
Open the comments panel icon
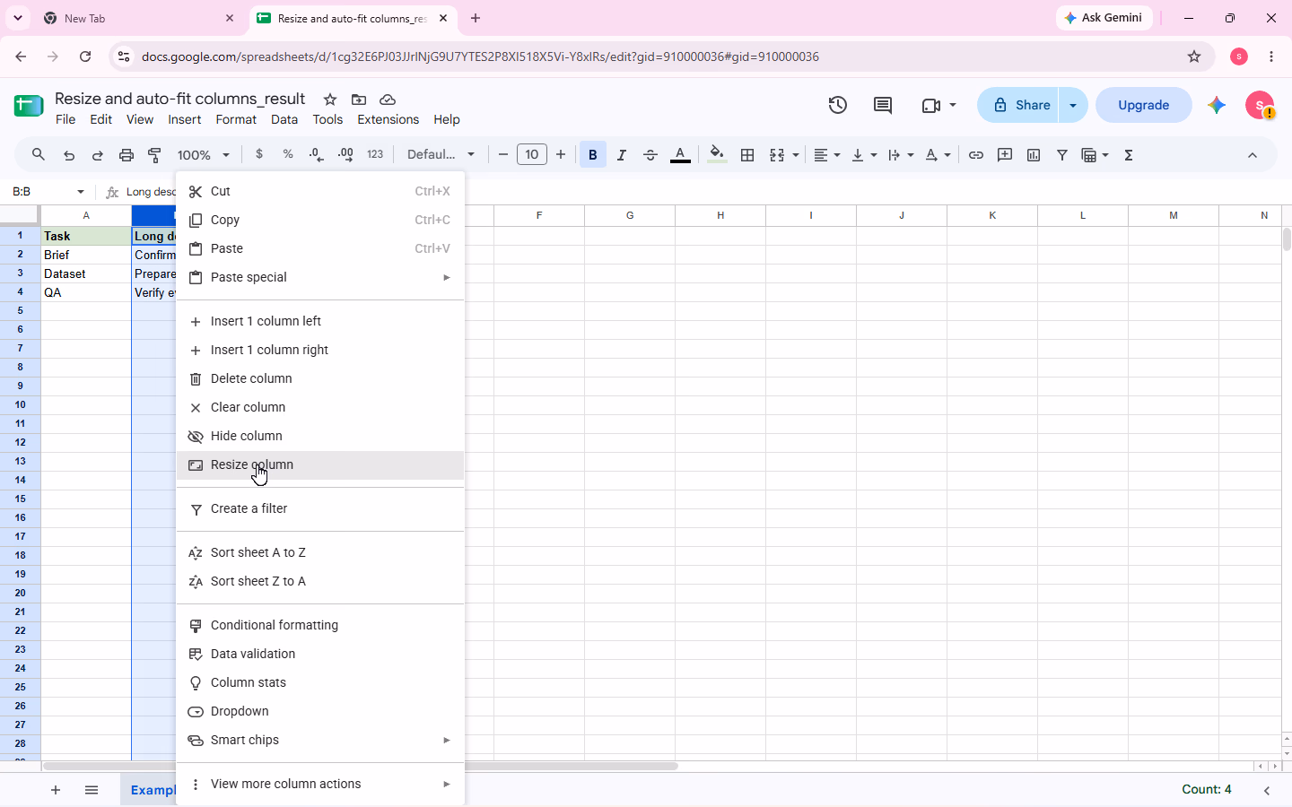(x=883, y=105)
